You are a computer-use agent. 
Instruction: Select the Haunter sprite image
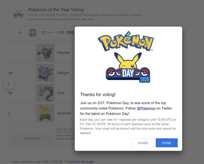coord(46,53)
